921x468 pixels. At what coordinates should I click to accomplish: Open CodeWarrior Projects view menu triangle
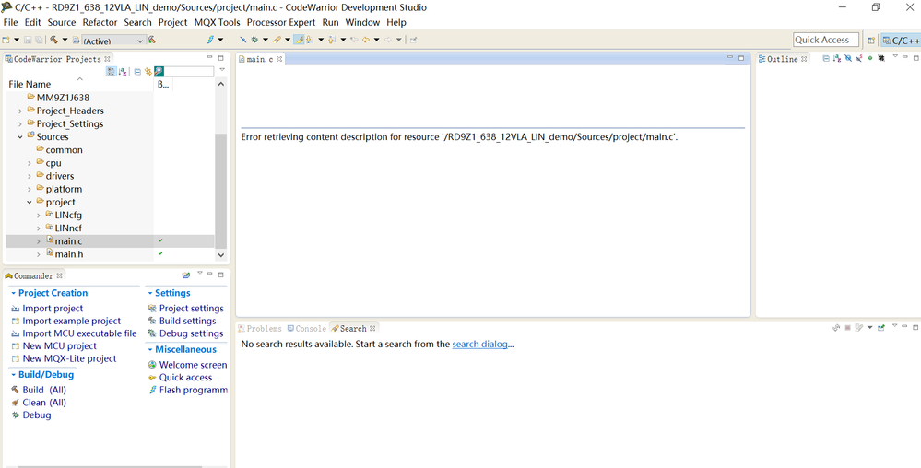pos(222,69)
